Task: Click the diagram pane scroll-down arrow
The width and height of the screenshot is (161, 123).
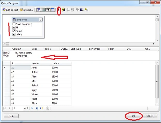Action: coord(157,41)
